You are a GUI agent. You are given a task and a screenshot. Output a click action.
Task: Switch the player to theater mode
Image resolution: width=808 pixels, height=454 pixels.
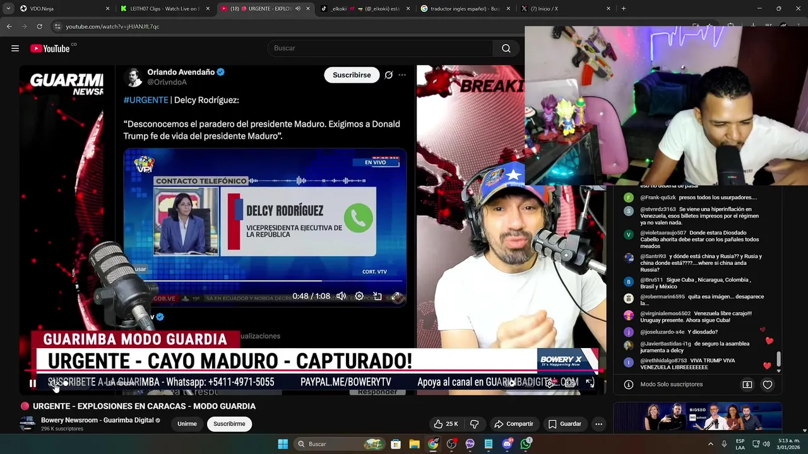coord(569,382)
